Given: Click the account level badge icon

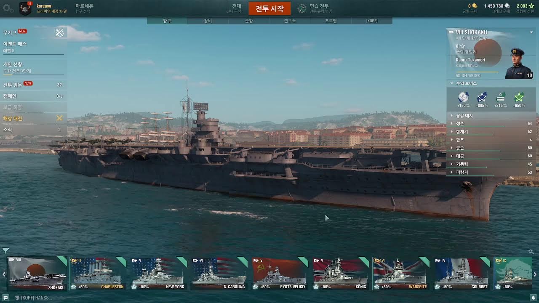Looking at the screenshot, I should 25,8.
